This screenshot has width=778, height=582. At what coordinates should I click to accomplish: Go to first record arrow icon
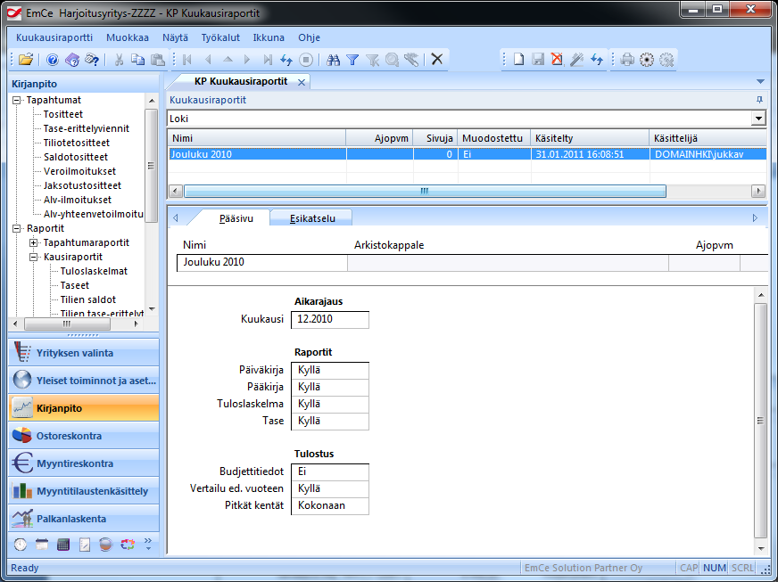pyautogui.click(x=187, y=60)
